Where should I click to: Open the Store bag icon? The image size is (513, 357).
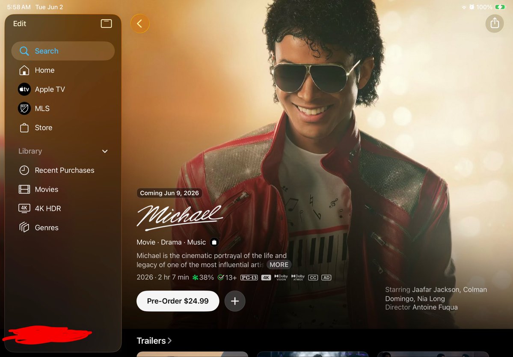tap(24, 128)
